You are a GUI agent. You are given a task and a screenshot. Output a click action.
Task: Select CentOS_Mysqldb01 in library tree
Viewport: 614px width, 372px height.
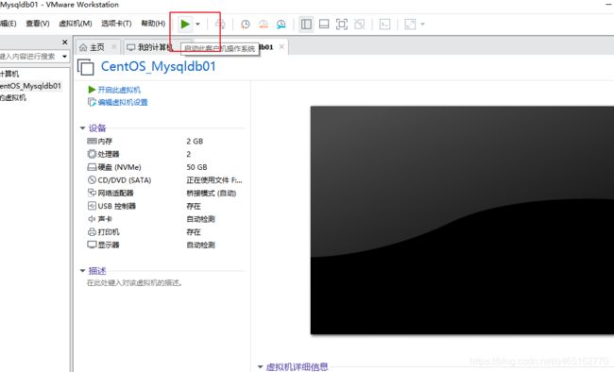point(31,86)
